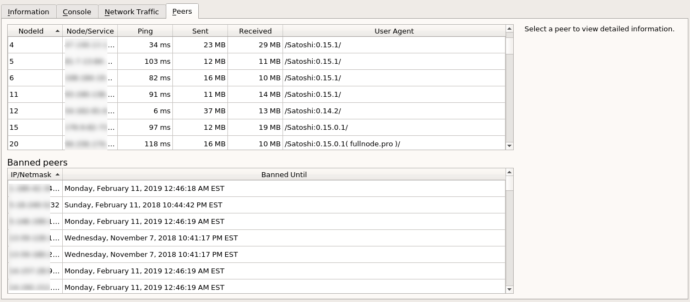Click the 23 MB sent cell
This screenshot has height=302, width=690.
[200, 45]
